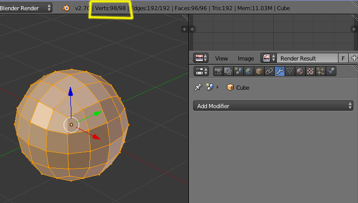Viewport: 358px width, 203px height.
Task: Switch to the Render Layers tab
Action: [228, 71]
